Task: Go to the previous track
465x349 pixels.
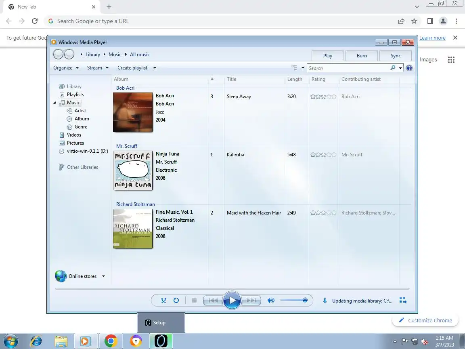Action: tap(213, 301)
